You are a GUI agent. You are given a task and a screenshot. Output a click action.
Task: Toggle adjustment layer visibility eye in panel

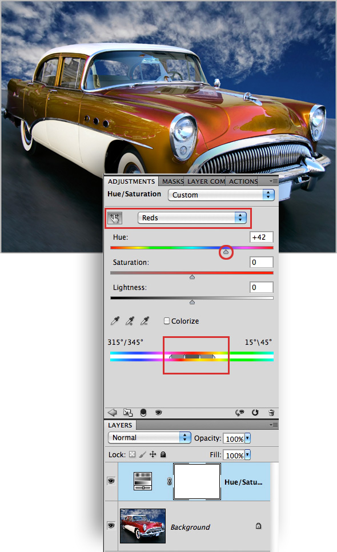158,412
